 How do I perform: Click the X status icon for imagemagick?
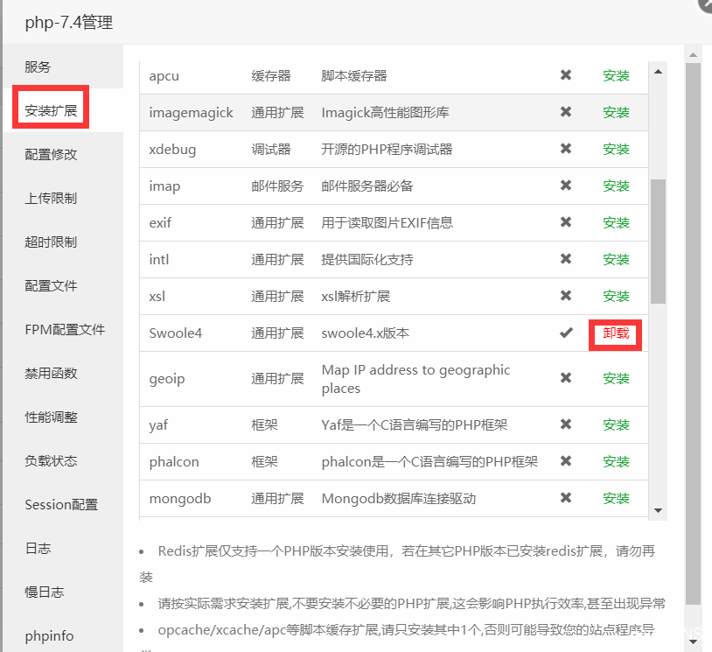click(566, 112)
